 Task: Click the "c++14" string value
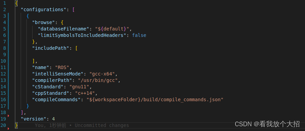pos(85,93)
